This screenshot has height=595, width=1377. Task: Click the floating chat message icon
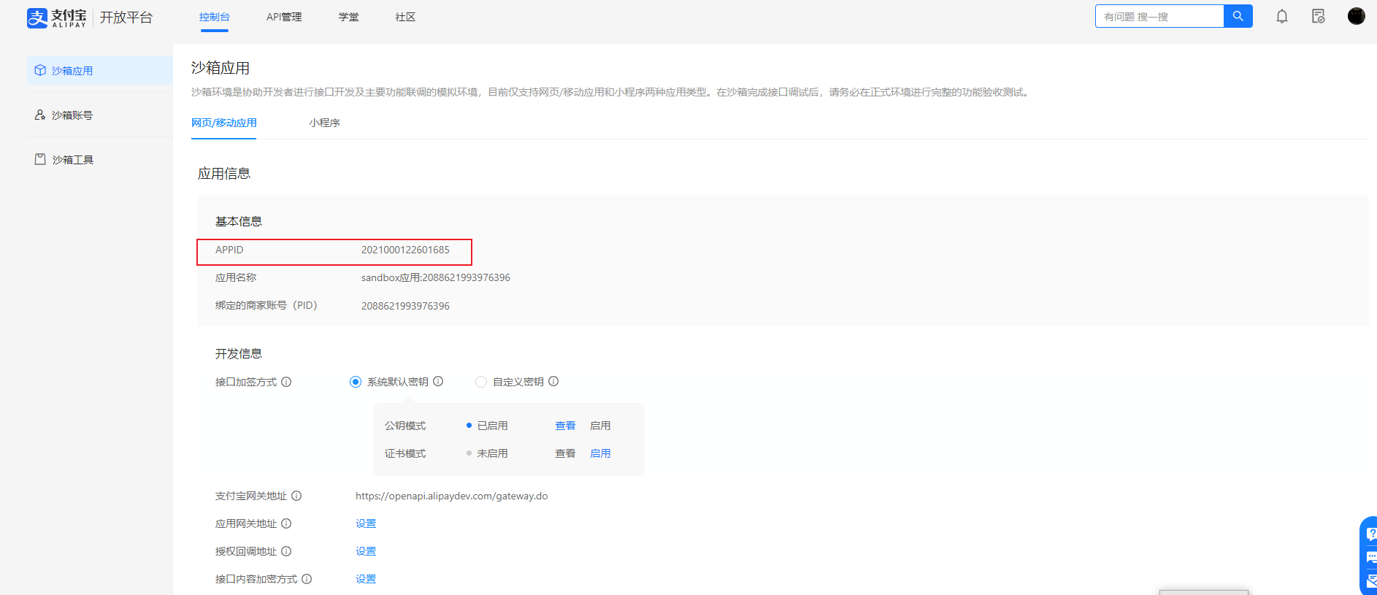click(x=1370, y=558)
